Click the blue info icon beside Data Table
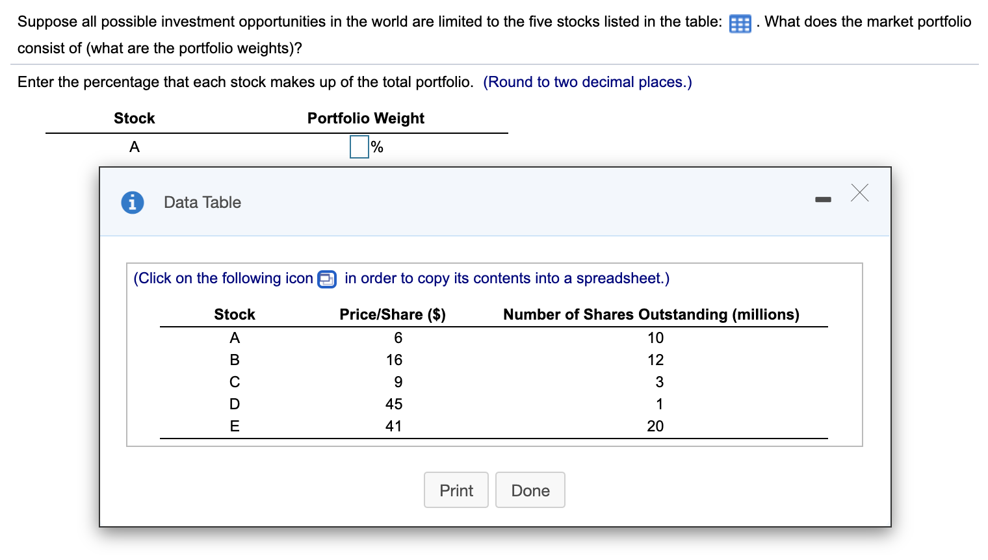This screenshot has width=988, height=560. pos(133,203)
